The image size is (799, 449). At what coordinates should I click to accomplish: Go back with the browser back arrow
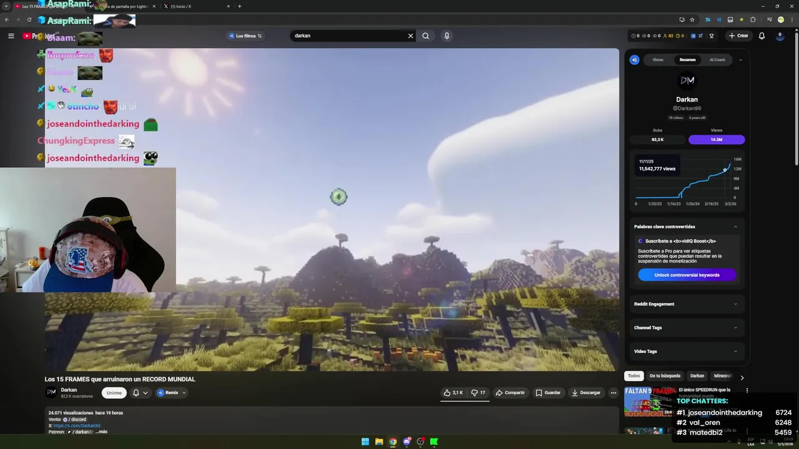pos(7,19)
